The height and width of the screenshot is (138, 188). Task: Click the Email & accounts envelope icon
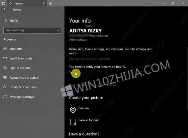[x=5, y=58]
